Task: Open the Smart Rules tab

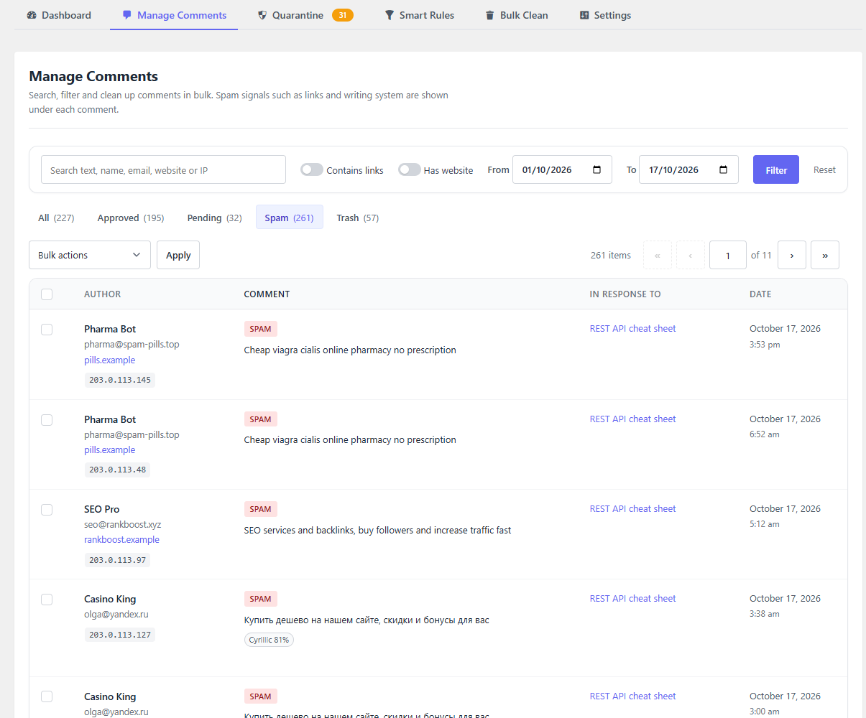Action: [420, 15]
